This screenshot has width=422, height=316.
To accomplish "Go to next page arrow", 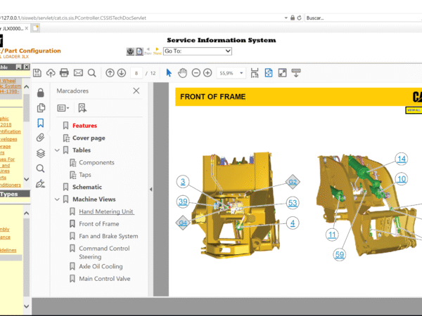I will point(122,73).
